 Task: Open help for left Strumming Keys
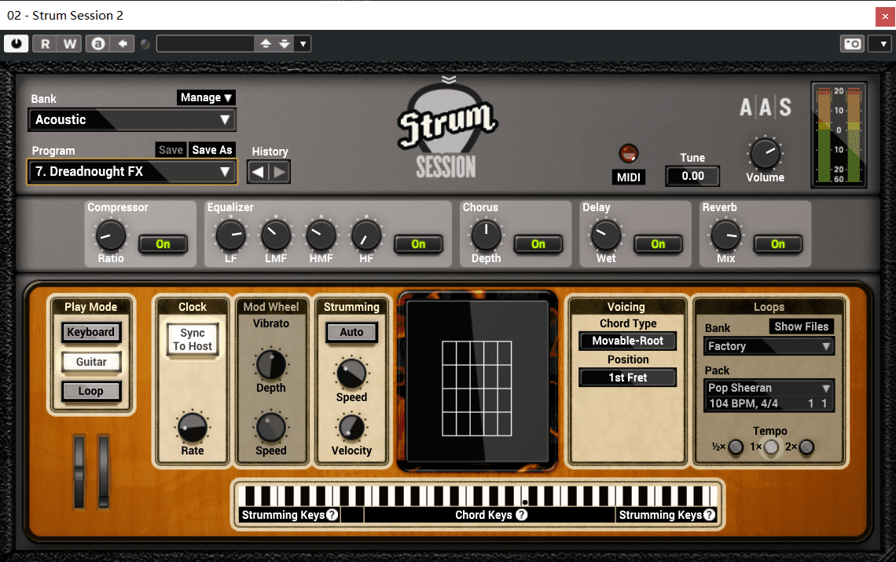tap(332, 515)
